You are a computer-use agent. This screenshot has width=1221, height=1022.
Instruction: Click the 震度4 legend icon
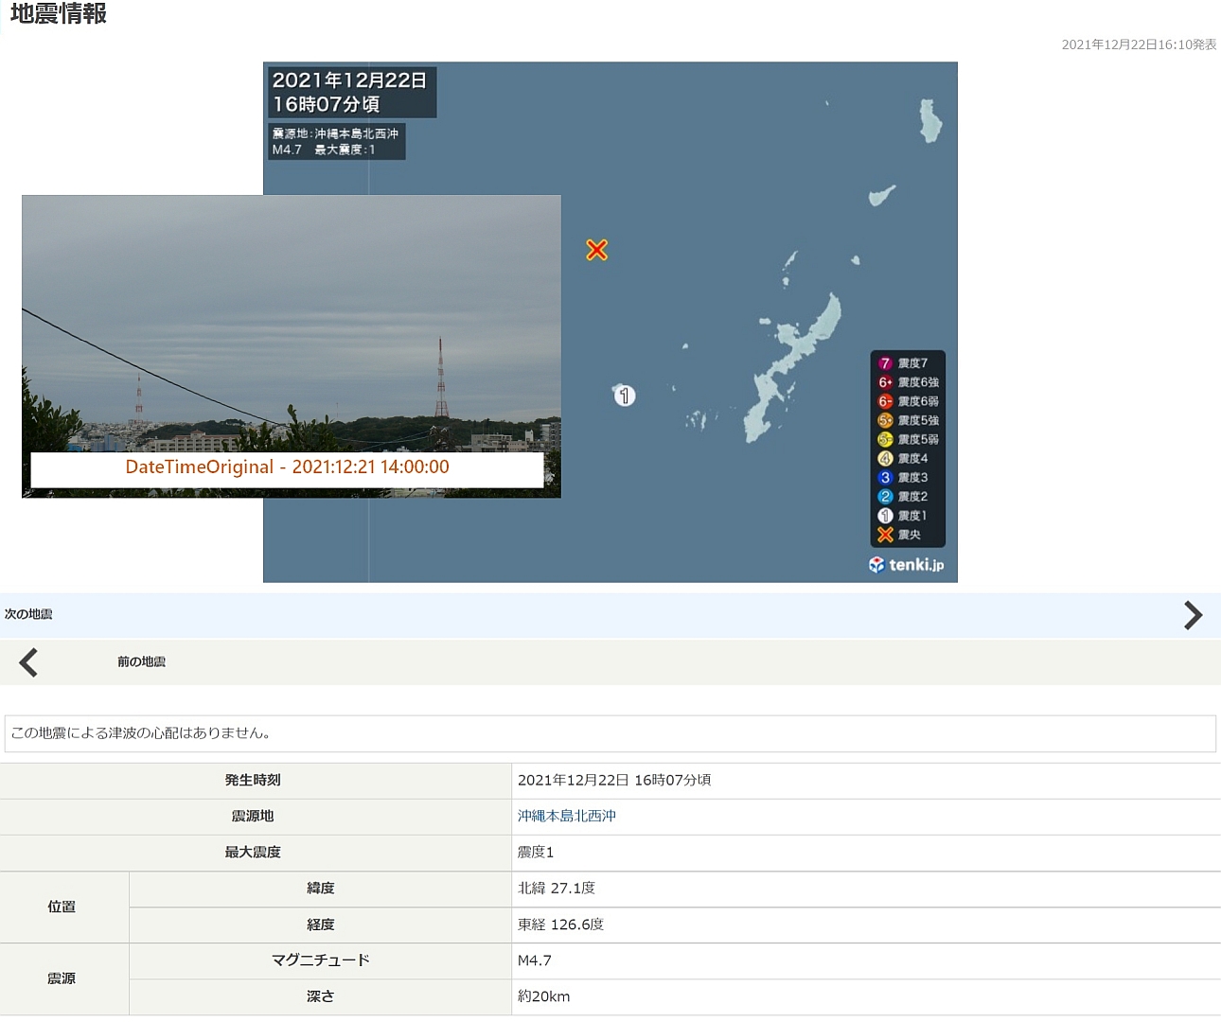(x=885, y=458)
